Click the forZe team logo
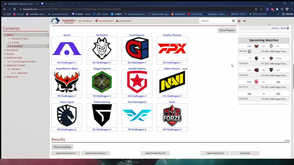This screenshot has width=294, height=165. (172, 115)
